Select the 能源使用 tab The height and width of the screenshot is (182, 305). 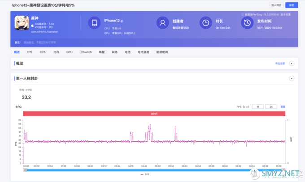[x=162, y=52]
